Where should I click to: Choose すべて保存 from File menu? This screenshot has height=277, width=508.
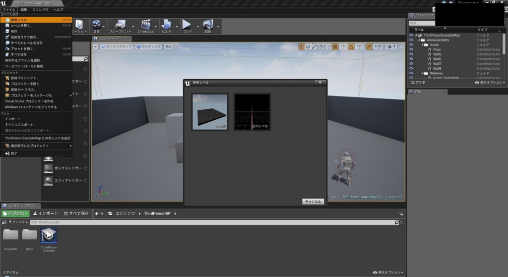click(x=36, y=54)
